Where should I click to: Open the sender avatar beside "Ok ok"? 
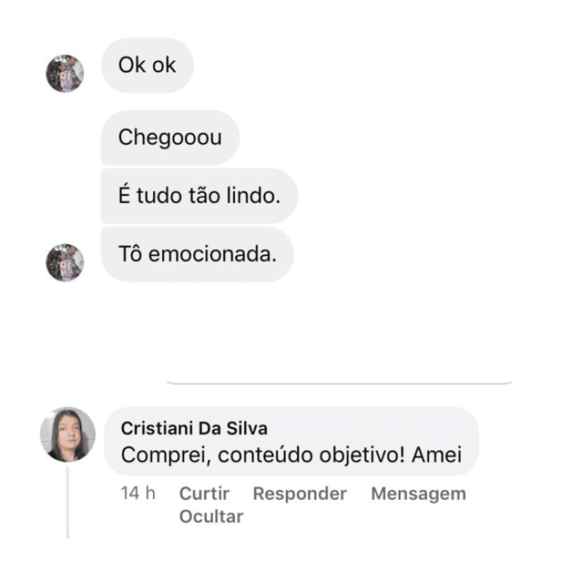(65, 73)
